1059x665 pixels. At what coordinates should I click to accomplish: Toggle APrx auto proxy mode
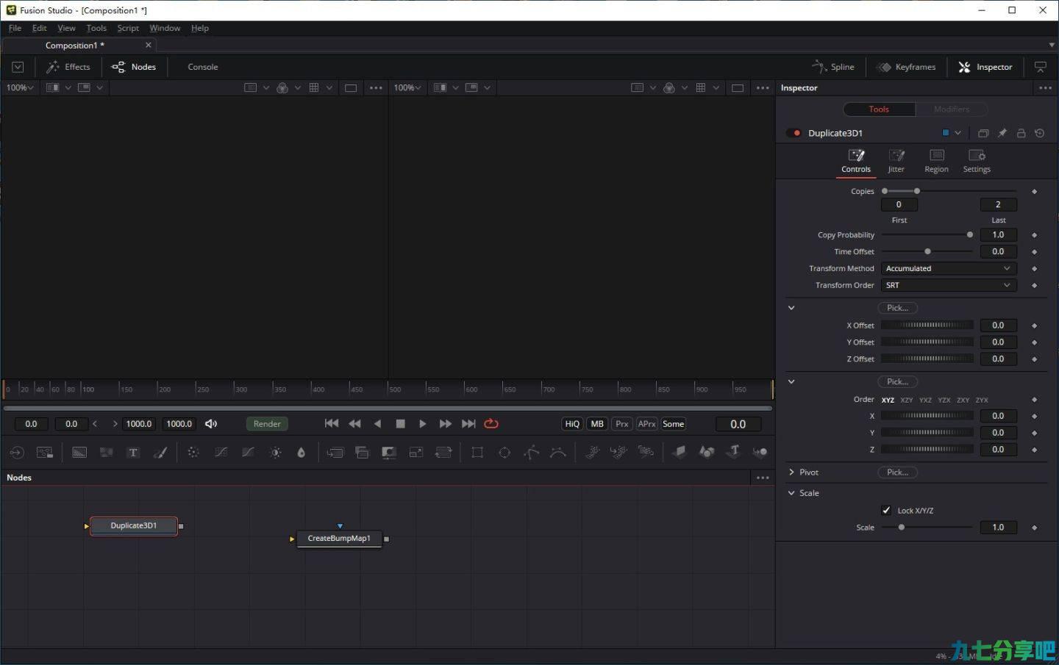(x=647, y=424)
